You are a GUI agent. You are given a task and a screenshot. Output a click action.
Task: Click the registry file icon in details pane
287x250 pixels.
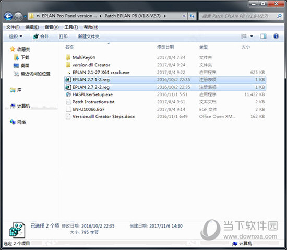coord(17,230)
